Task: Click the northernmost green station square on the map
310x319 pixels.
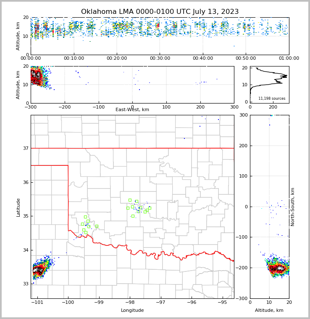Action: (x=130, y=200)
